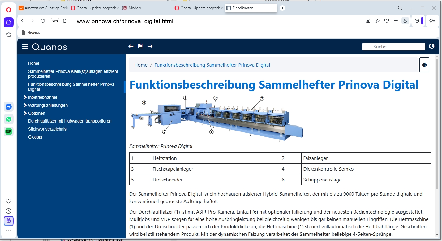Add a new browser tab
Image resolution: width=442 pixels, height=241 pixels.
click(x=282, y=8)
